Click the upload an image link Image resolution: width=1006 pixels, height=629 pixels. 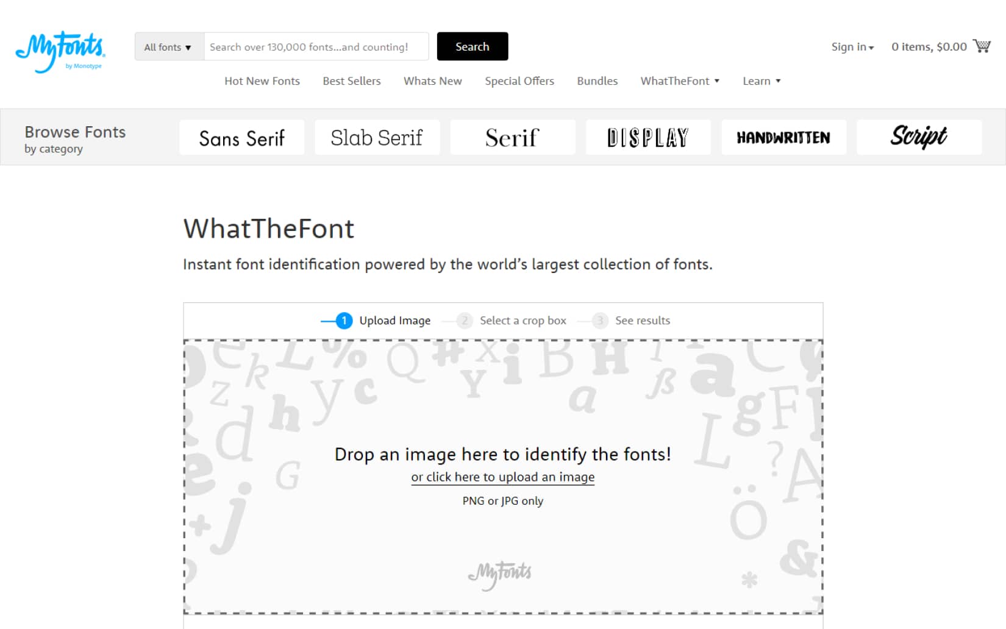[502, 477]
